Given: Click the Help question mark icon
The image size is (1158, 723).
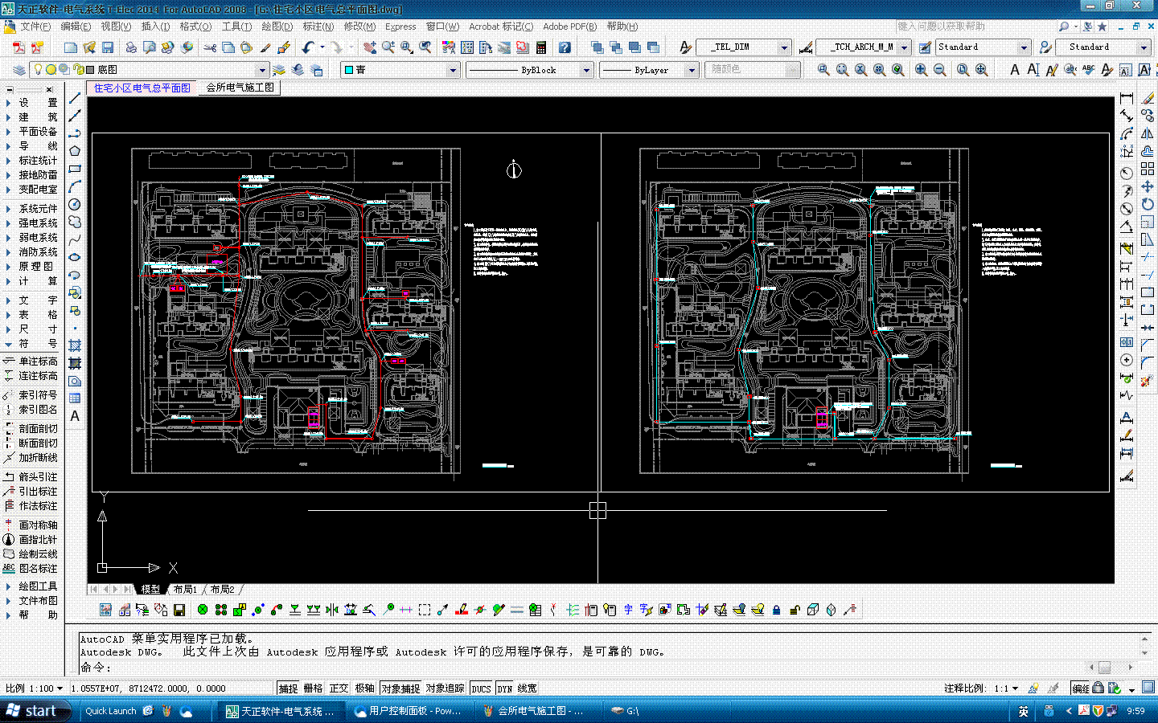Looking at the screenshot, I should click(565, 47).
